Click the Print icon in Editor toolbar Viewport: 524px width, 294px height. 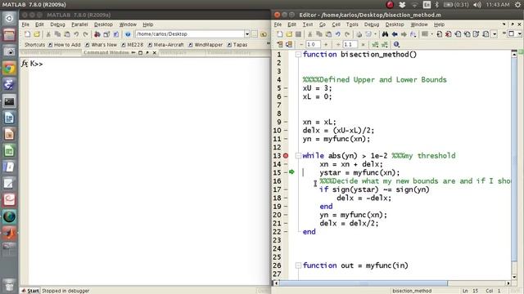pos(359,34)
